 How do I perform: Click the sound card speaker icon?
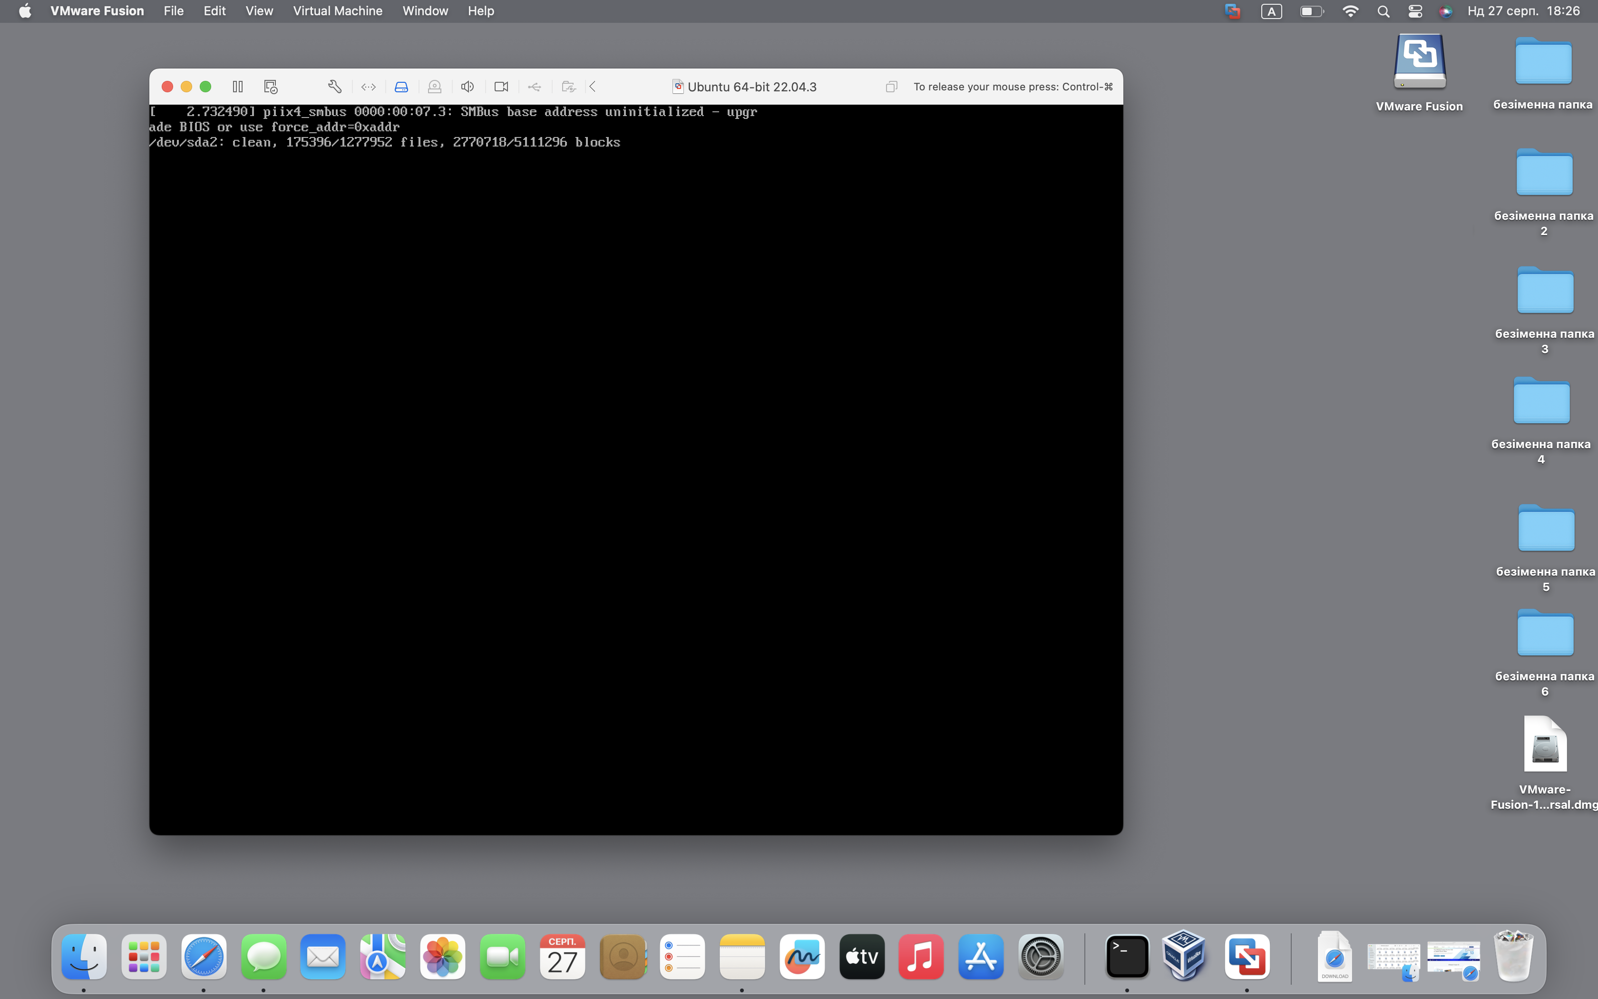[468, 87]
